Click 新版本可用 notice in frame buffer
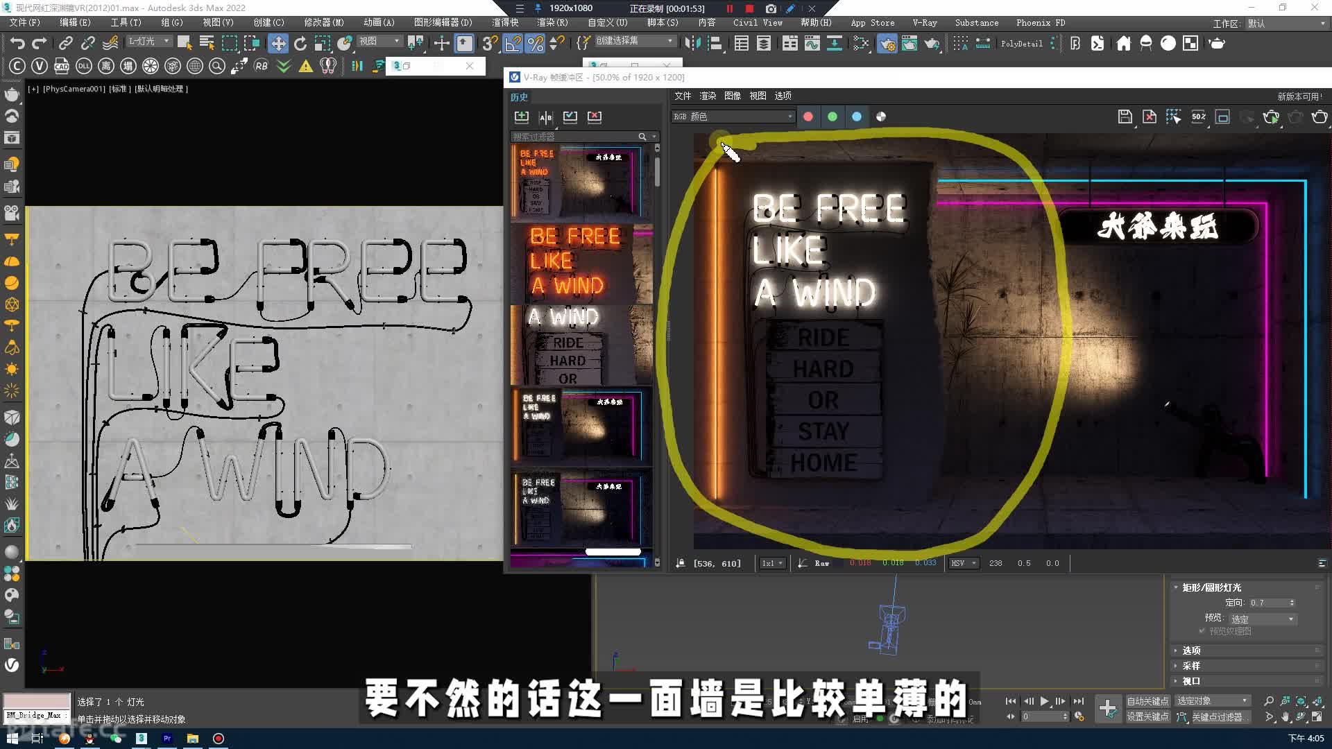 tap(1299, 96)
